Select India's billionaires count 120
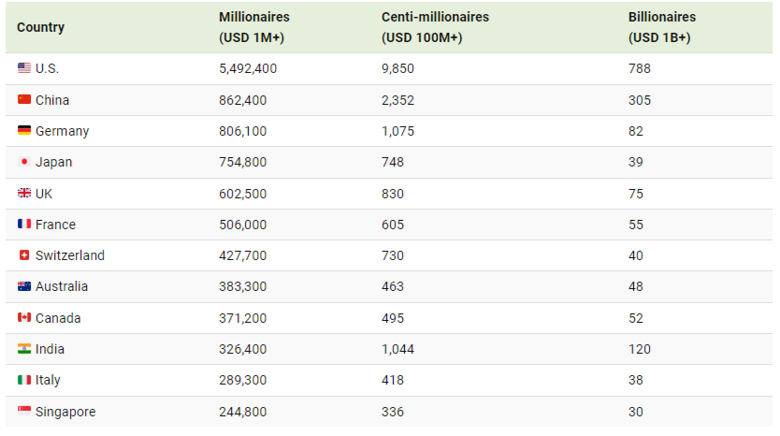 coord(639,349)
